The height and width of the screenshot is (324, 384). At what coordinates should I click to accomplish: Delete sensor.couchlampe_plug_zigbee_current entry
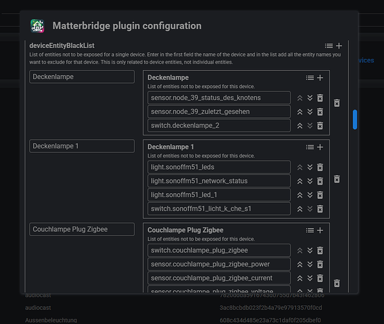[320, 278]
